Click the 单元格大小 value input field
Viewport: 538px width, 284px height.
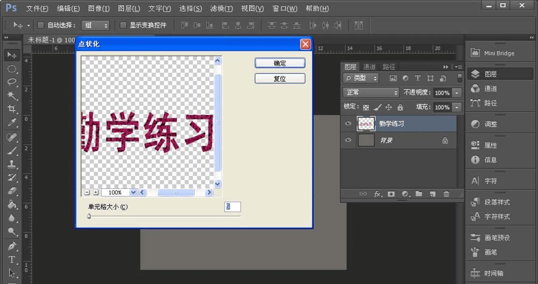[x=232, y=207]
